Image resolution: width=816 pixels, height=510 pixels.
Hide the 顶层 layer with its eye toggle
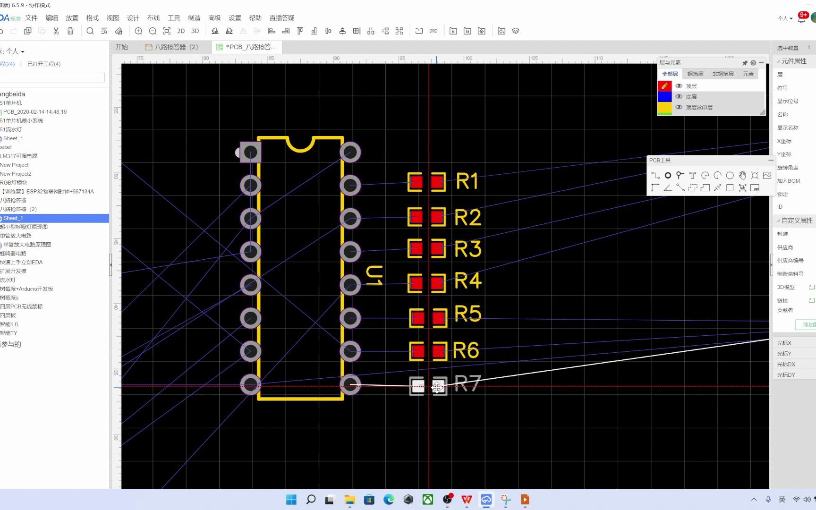[679, 86]
